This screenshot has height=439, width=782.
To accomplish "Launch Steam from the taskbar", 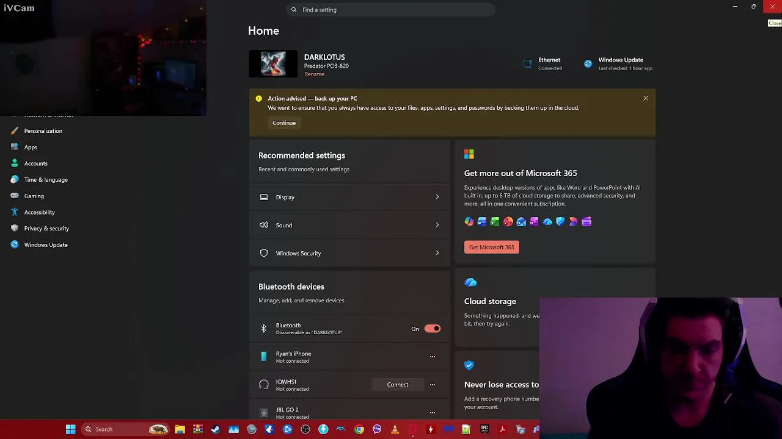I will click(x=216, y=429).
